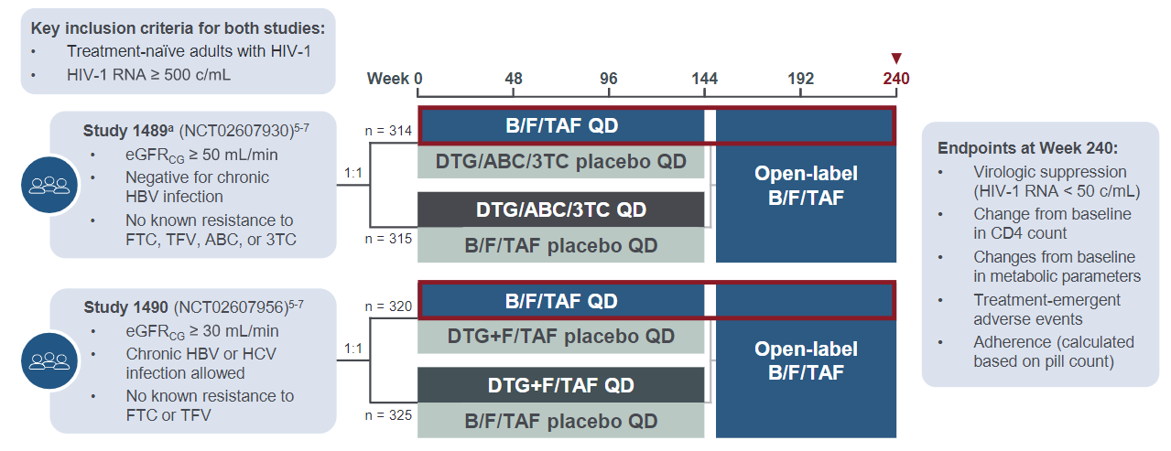
Task: Click the DTG+F/TAF placebo QD bar
Action: (x=561, y=337)
